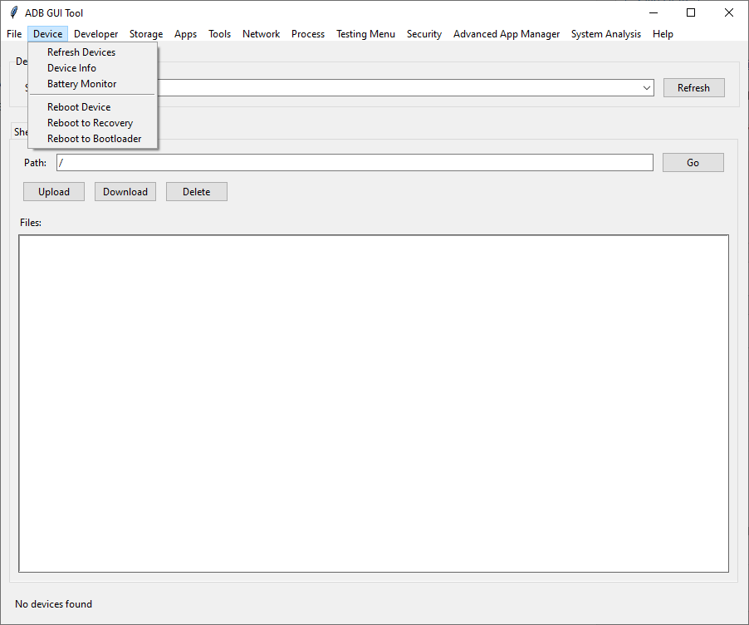The width and height of the screenshot is (749, 625).
Task: Select Reboot to Recovery
Action: 90,122
